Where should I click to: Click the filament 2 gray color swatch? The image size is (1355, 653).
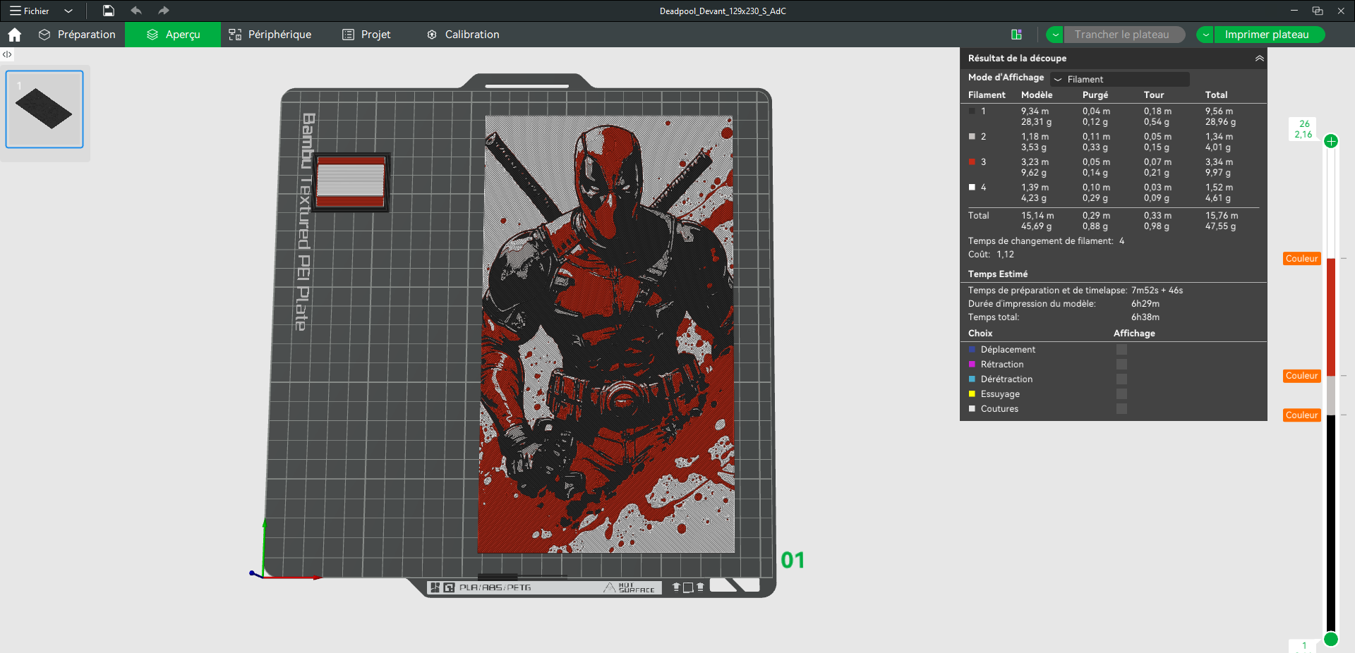pyautogui.click(x=972, y=137)
